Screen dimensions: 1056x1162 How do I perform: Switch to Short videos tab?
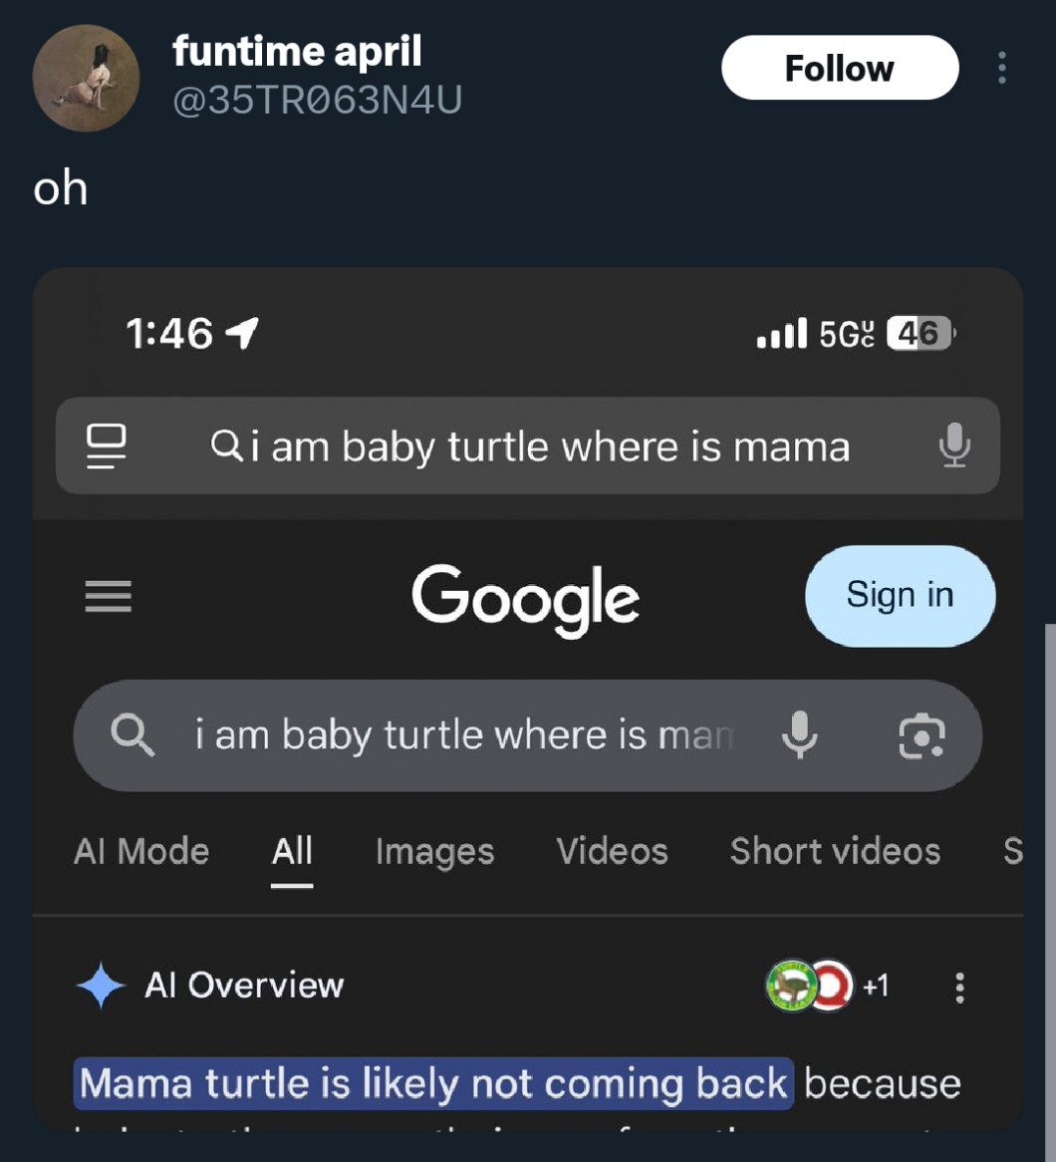click(835, 851)
